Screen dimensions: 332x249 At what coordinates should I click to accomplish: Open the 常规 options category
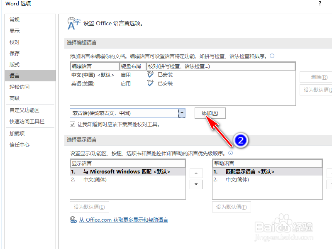[x=30, y=20]
